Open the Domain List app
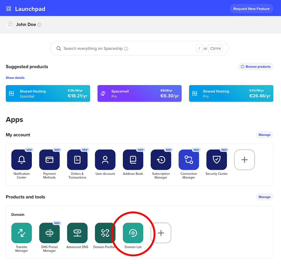This screenshot has height=264, width=281. tap(133, 233)
